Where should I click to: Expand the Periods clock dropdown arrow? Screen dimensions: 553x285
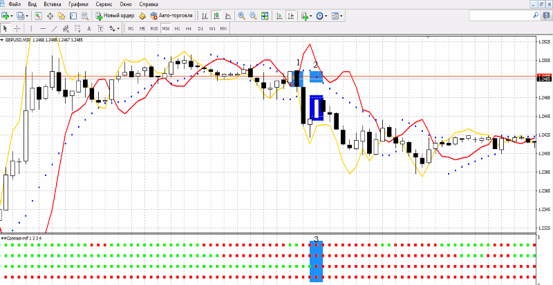[x=326, y=16]
